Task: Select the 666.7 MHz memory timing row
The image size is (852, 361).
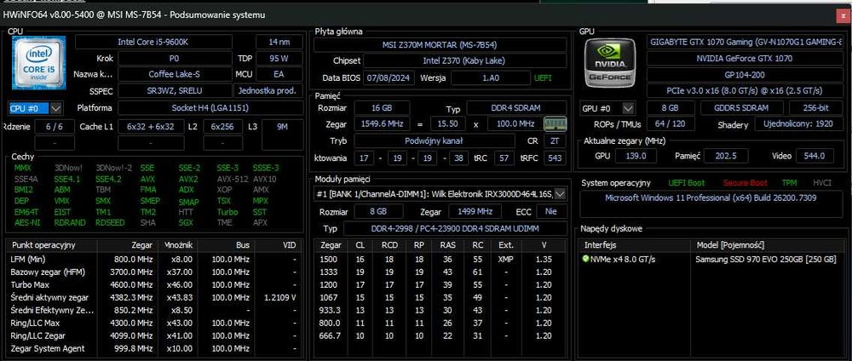Action: 441,336
